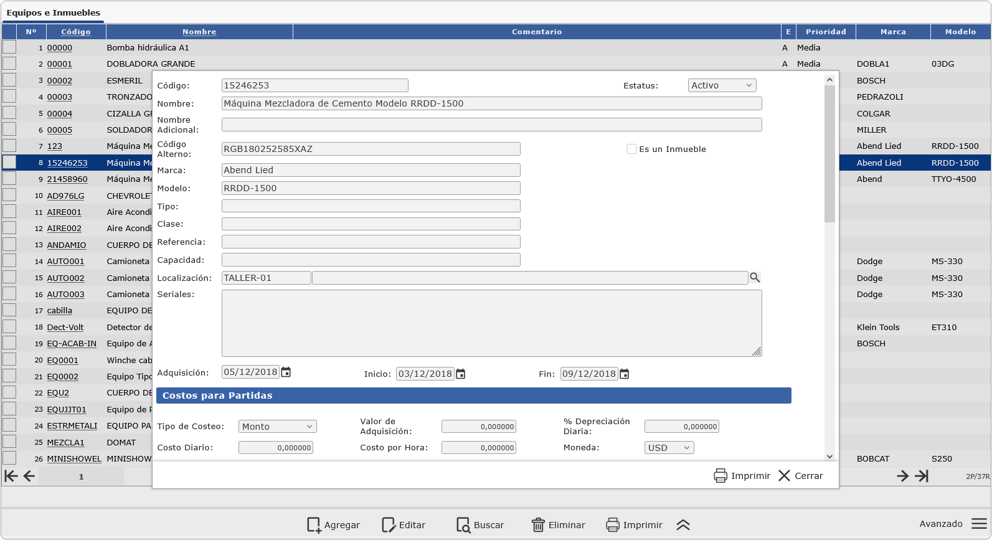
Task: Open the Inicio date calendar picker
Action: pyautogui.click(x=461, y=374)
